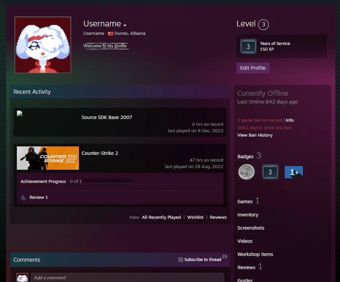Click the Durres, Albania location text
The width and height of the screenshot is (340, 282).
coord(130,33)
